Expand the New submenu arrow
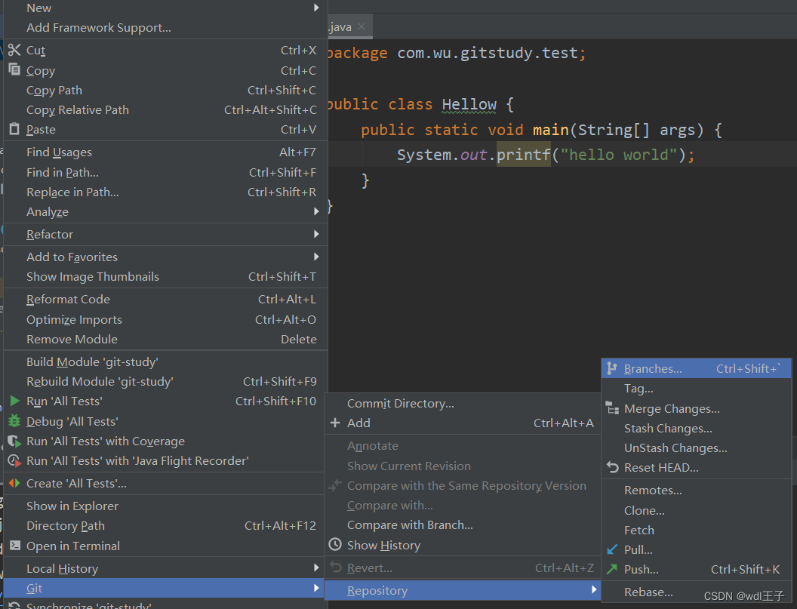This screenshot has width=797, height=609. pos(316,8)
